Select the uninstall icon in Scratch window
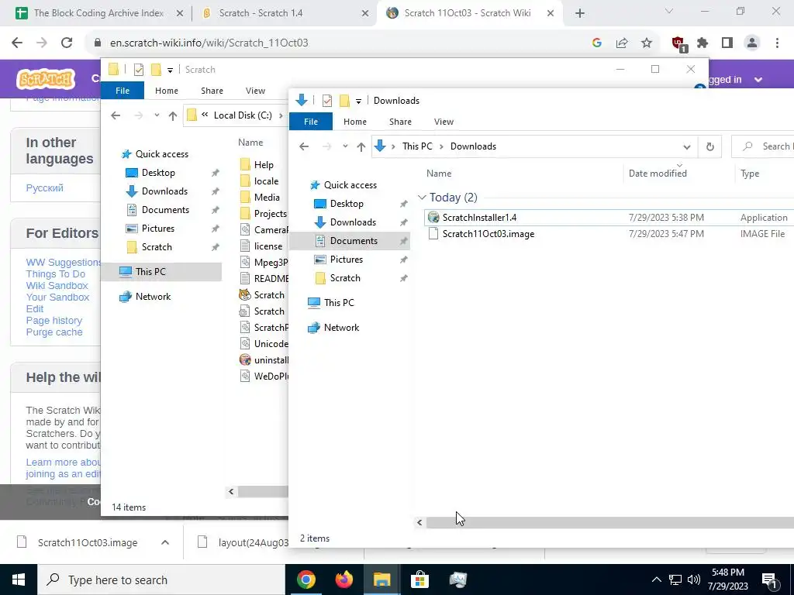 245,359
